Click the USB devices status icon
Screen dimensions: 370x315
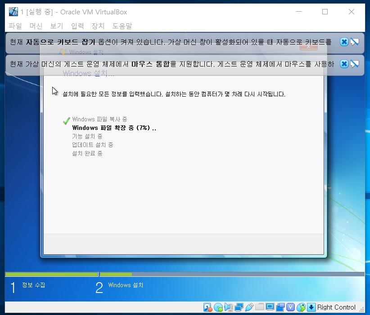(249, 307)
